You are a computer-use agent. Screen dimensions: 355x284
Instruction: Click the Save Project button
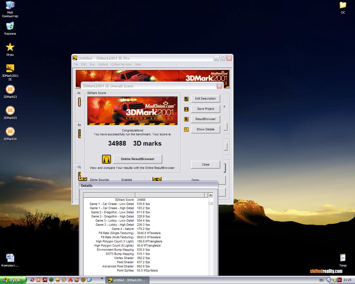click(206, 109)
